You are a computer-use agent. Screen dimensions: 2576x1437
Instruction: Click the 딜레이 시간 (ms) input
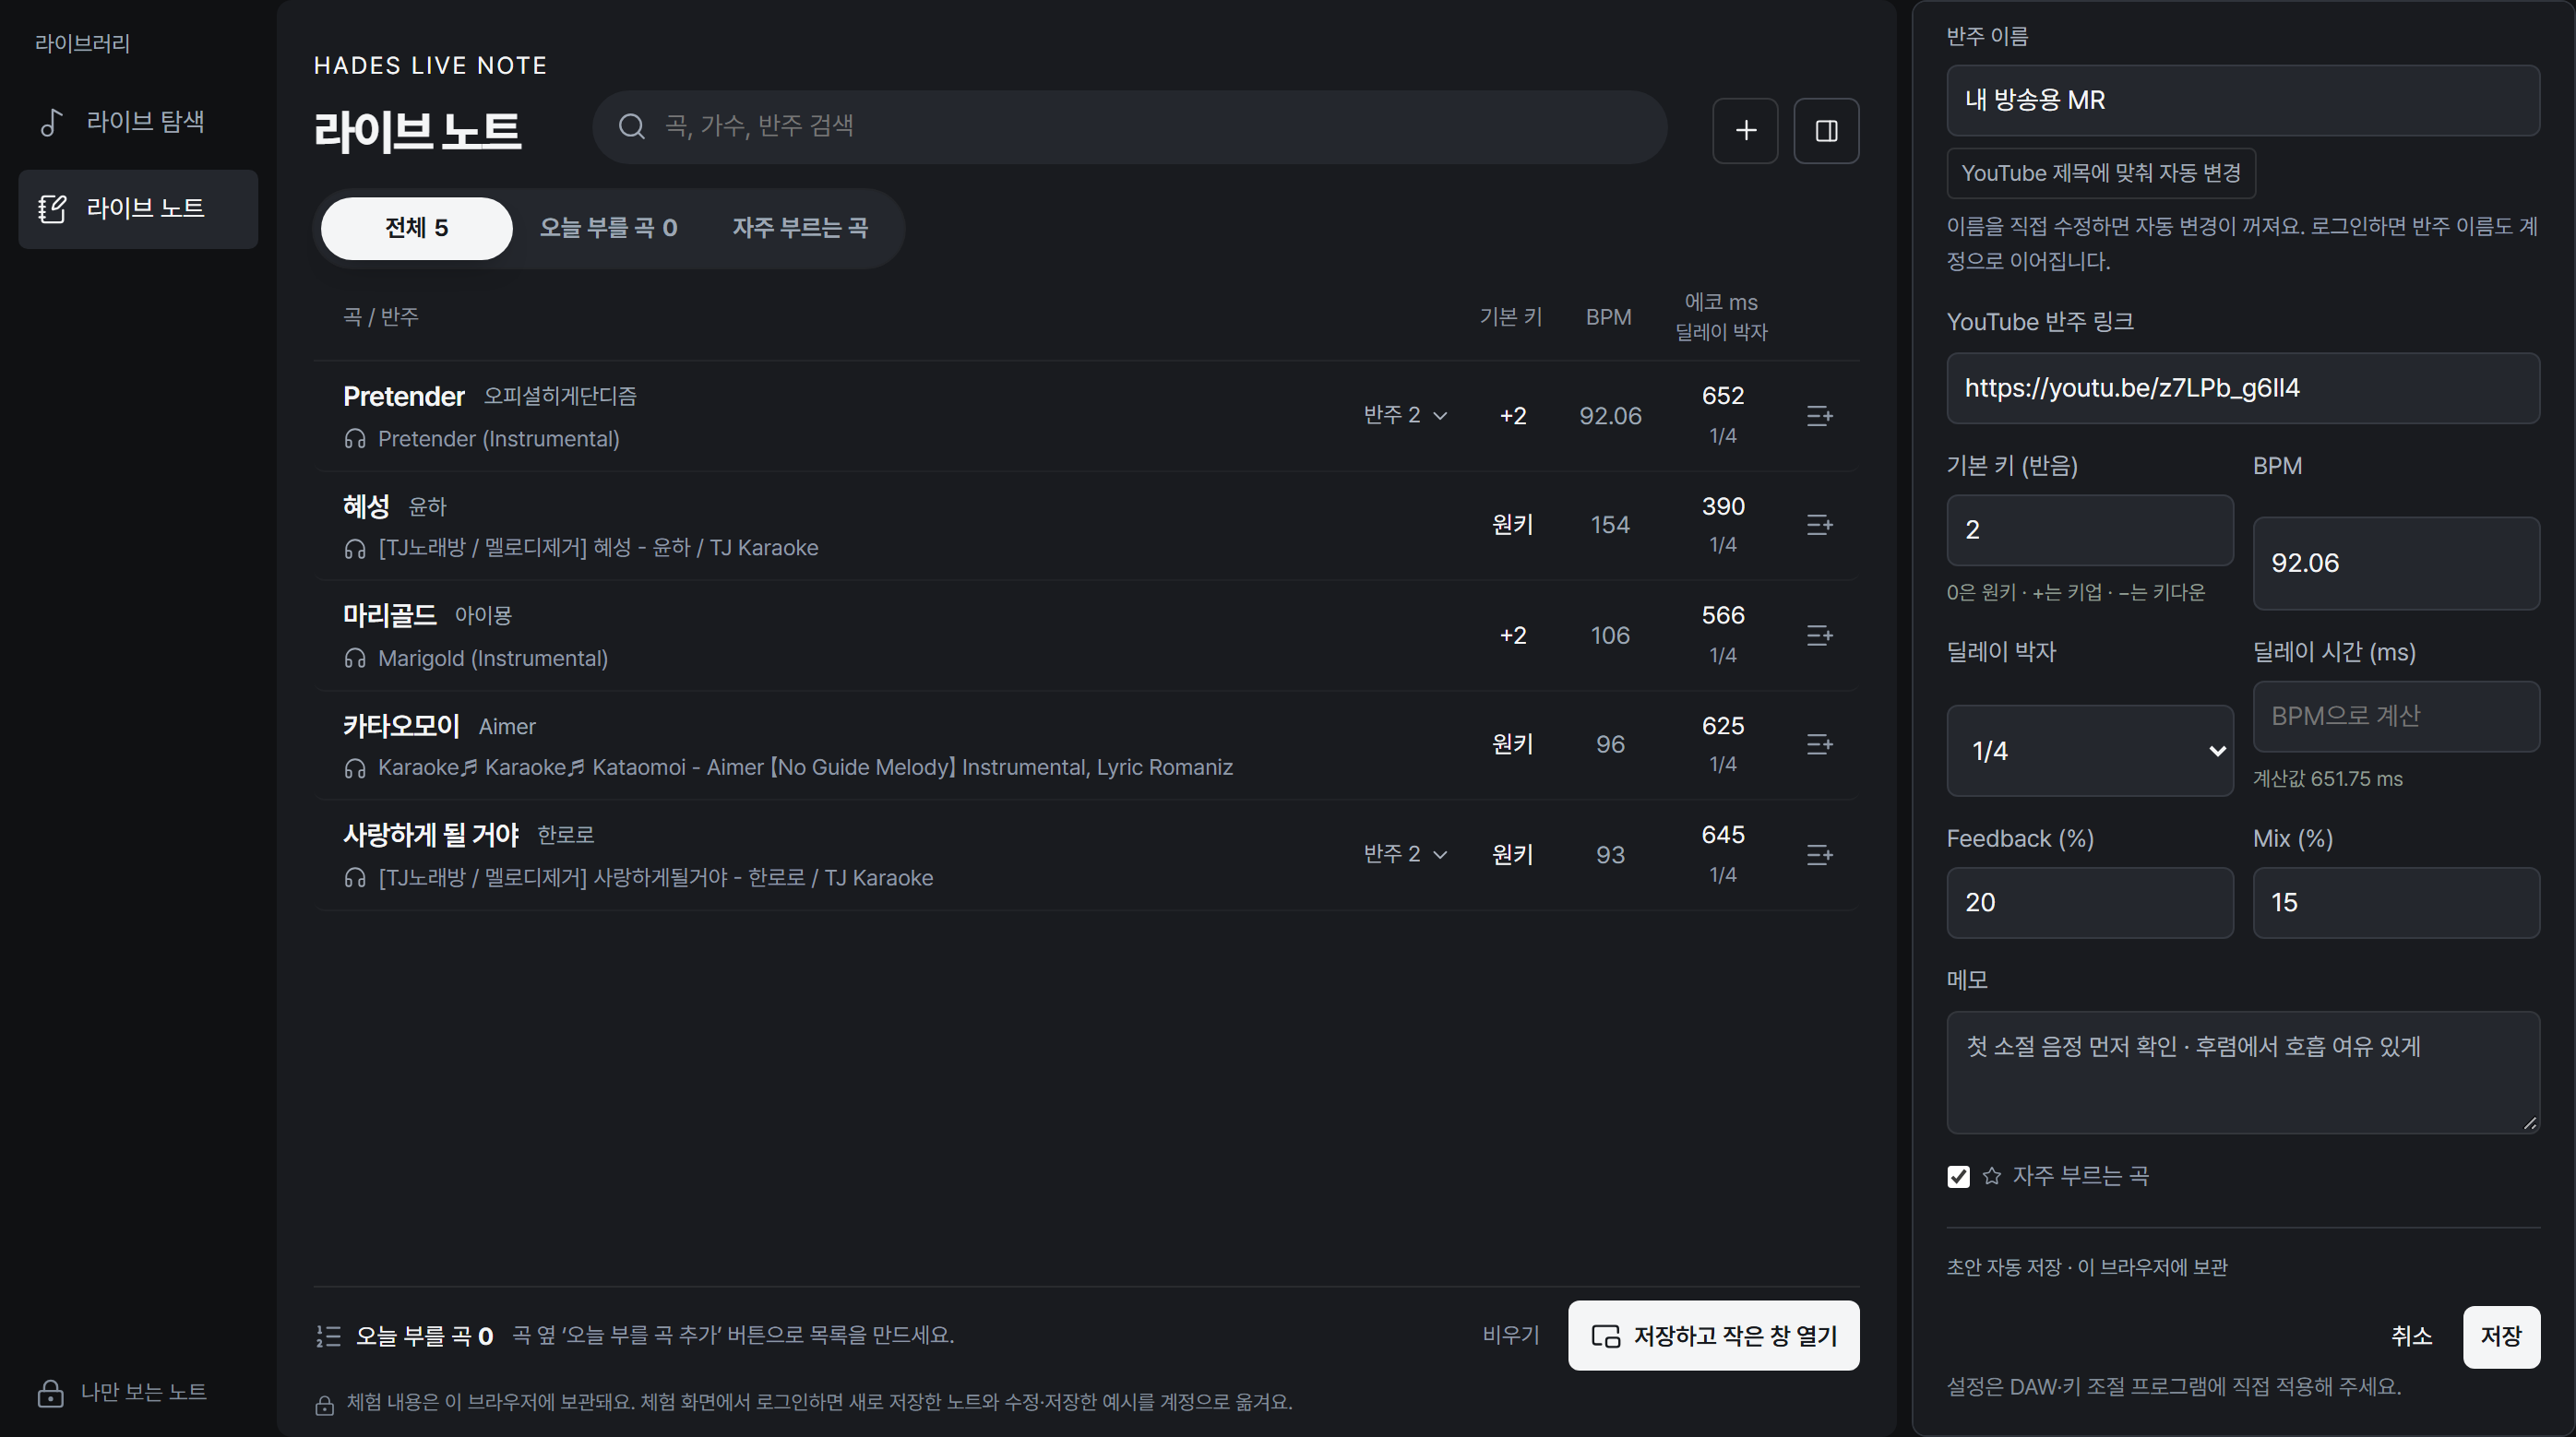[x=2395, y=716]
